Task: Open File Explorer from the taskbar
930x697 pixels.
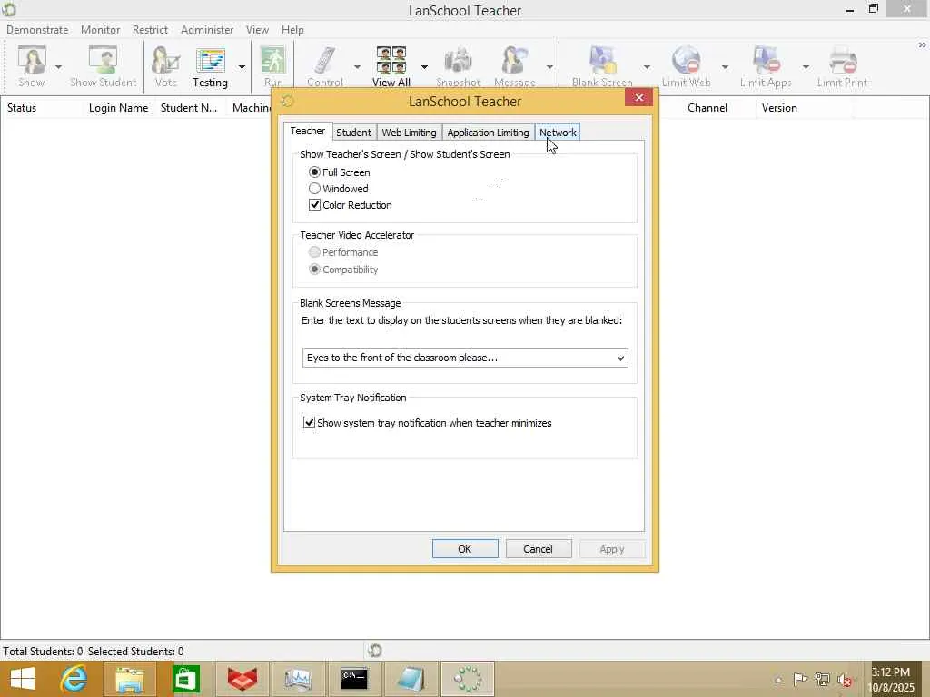Action: (x=129, y=679)
